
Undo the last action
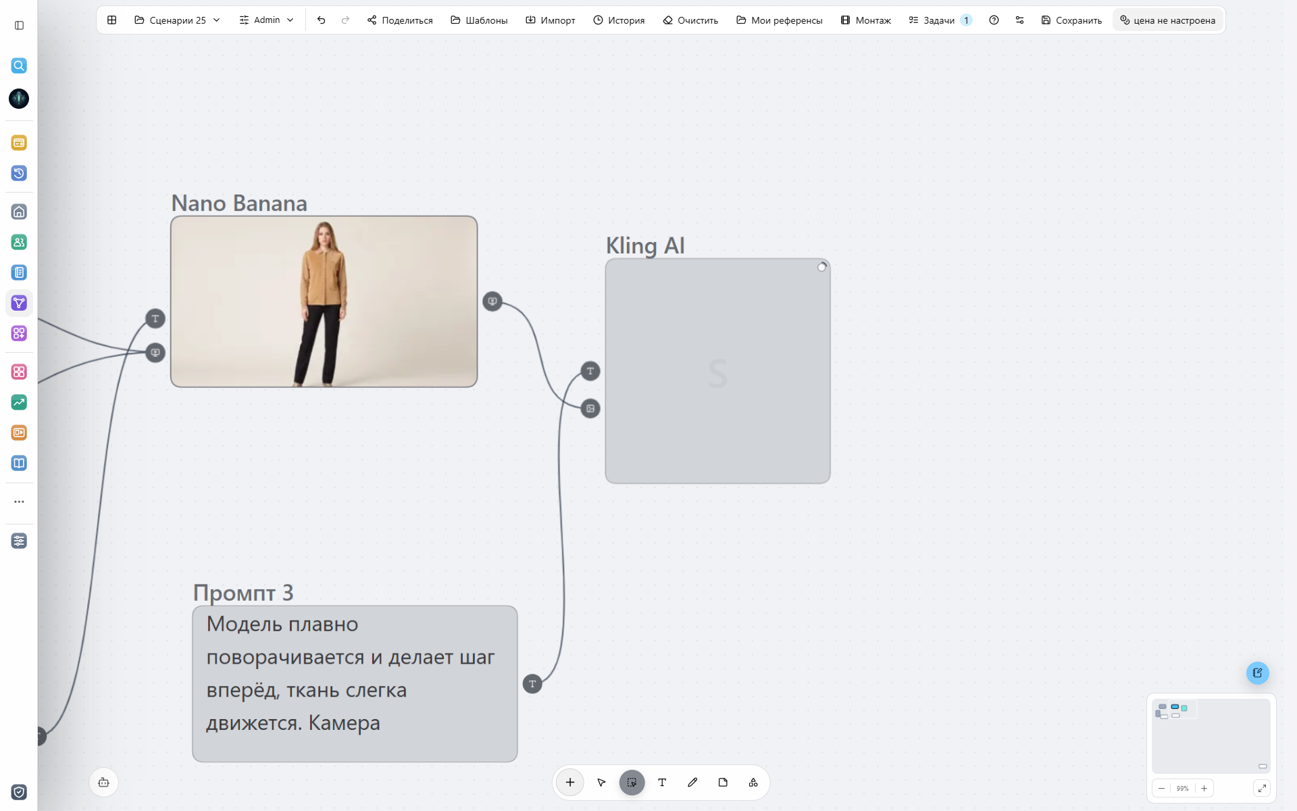tap(322, 20)
